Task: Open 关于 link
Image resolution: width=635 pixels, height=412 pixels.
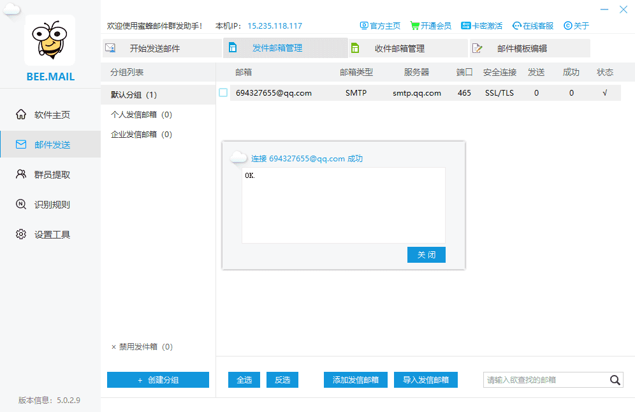Action: point(576,26)
